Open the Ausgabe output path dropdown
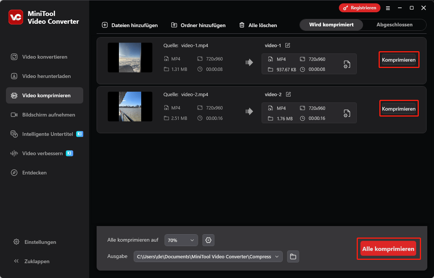Screen dimensions: 434x278 pyautogui.click(x=208, y=256)
